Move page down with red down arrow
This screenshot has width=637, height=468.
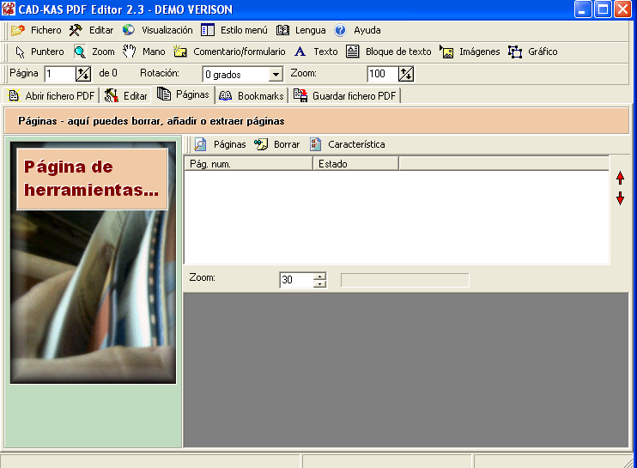(620, 198)
